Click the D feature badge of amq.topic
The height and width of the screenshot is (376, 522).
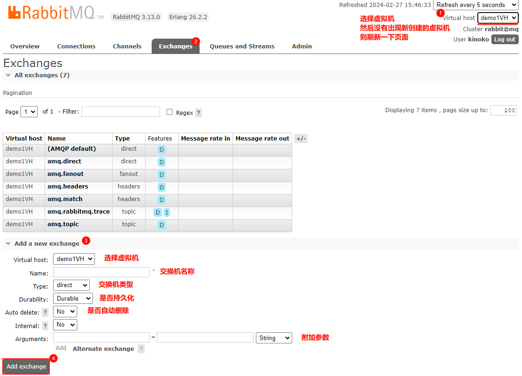161,225
